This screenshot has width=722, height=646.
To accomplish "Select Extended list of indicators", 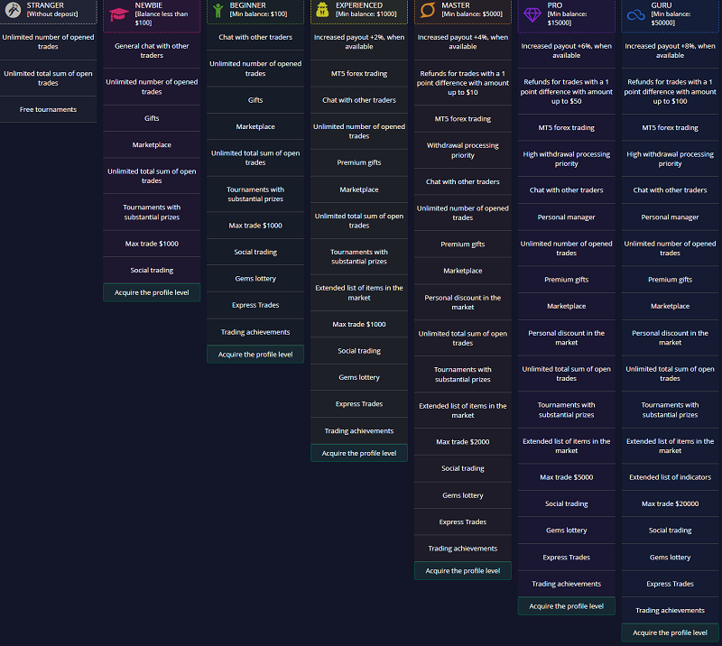I will pos(670,477).
